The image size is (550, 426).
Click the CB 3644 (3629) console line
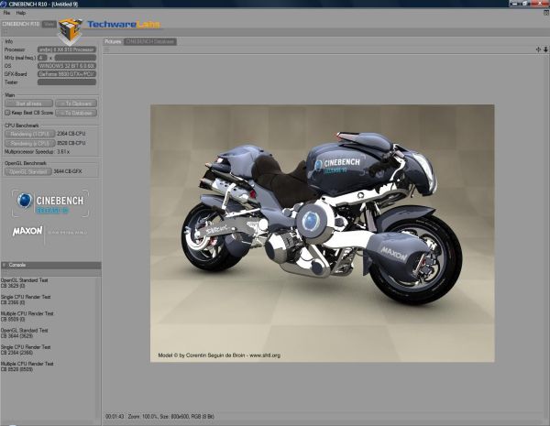16,336
